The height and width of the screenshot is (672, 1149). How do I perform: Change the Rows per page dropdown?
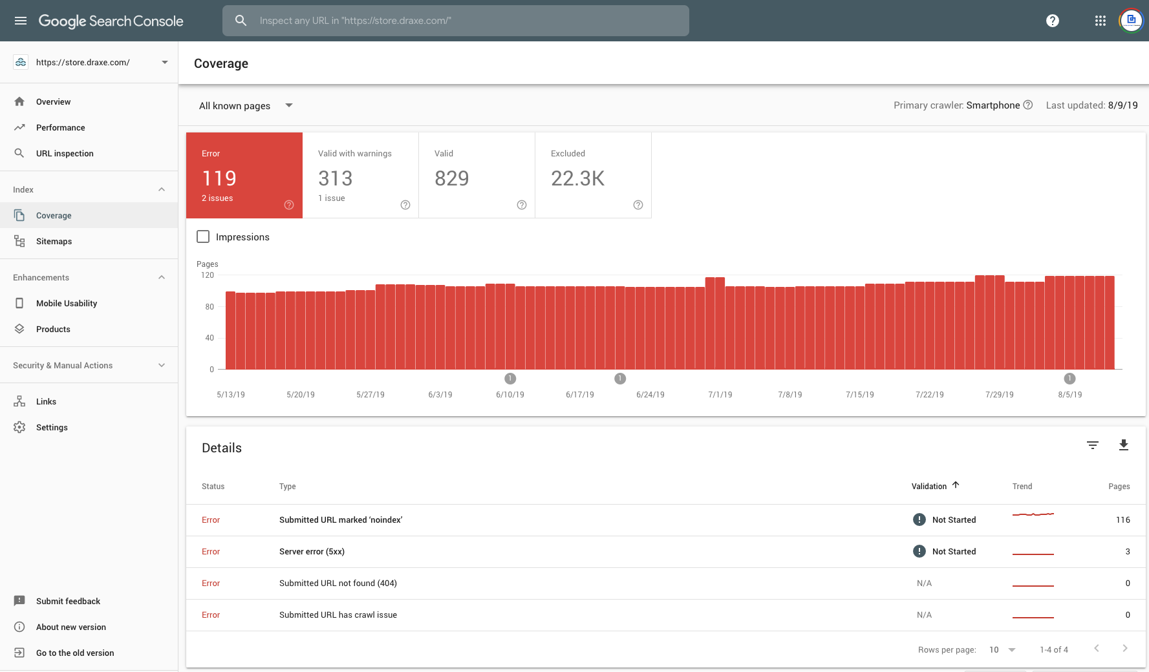(x=1002, y=650)
